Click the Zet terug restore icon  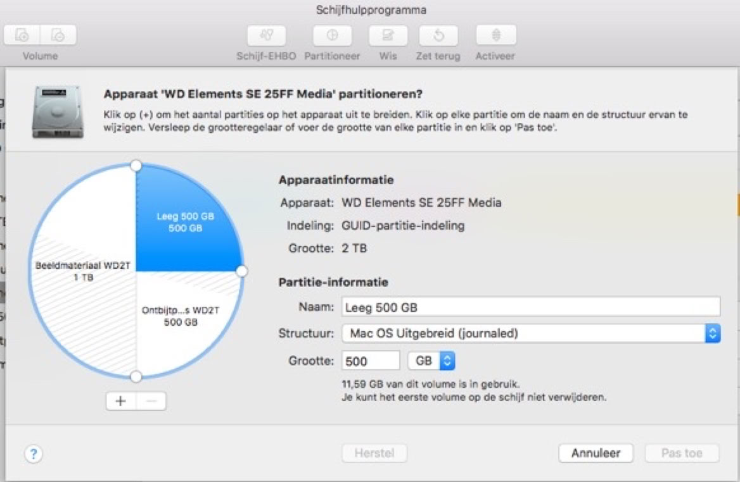438,35
